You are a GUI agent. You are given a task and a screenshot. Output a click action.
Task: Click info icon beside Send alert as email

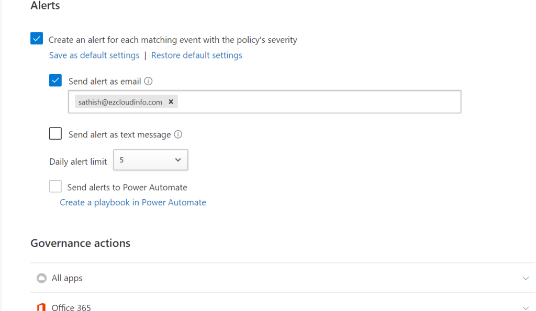(148, 82)
